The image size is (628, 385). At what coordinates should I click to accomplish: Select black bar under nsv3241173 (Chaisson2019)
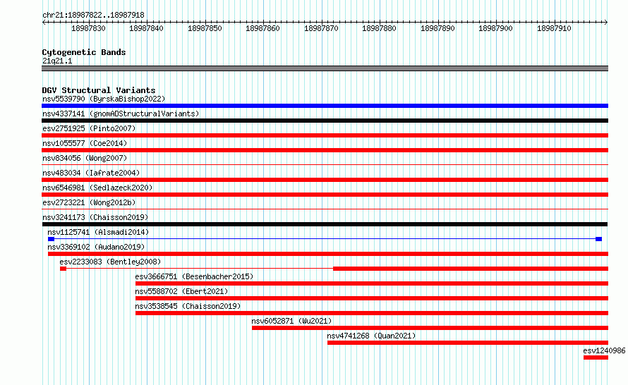coord(325,224)
